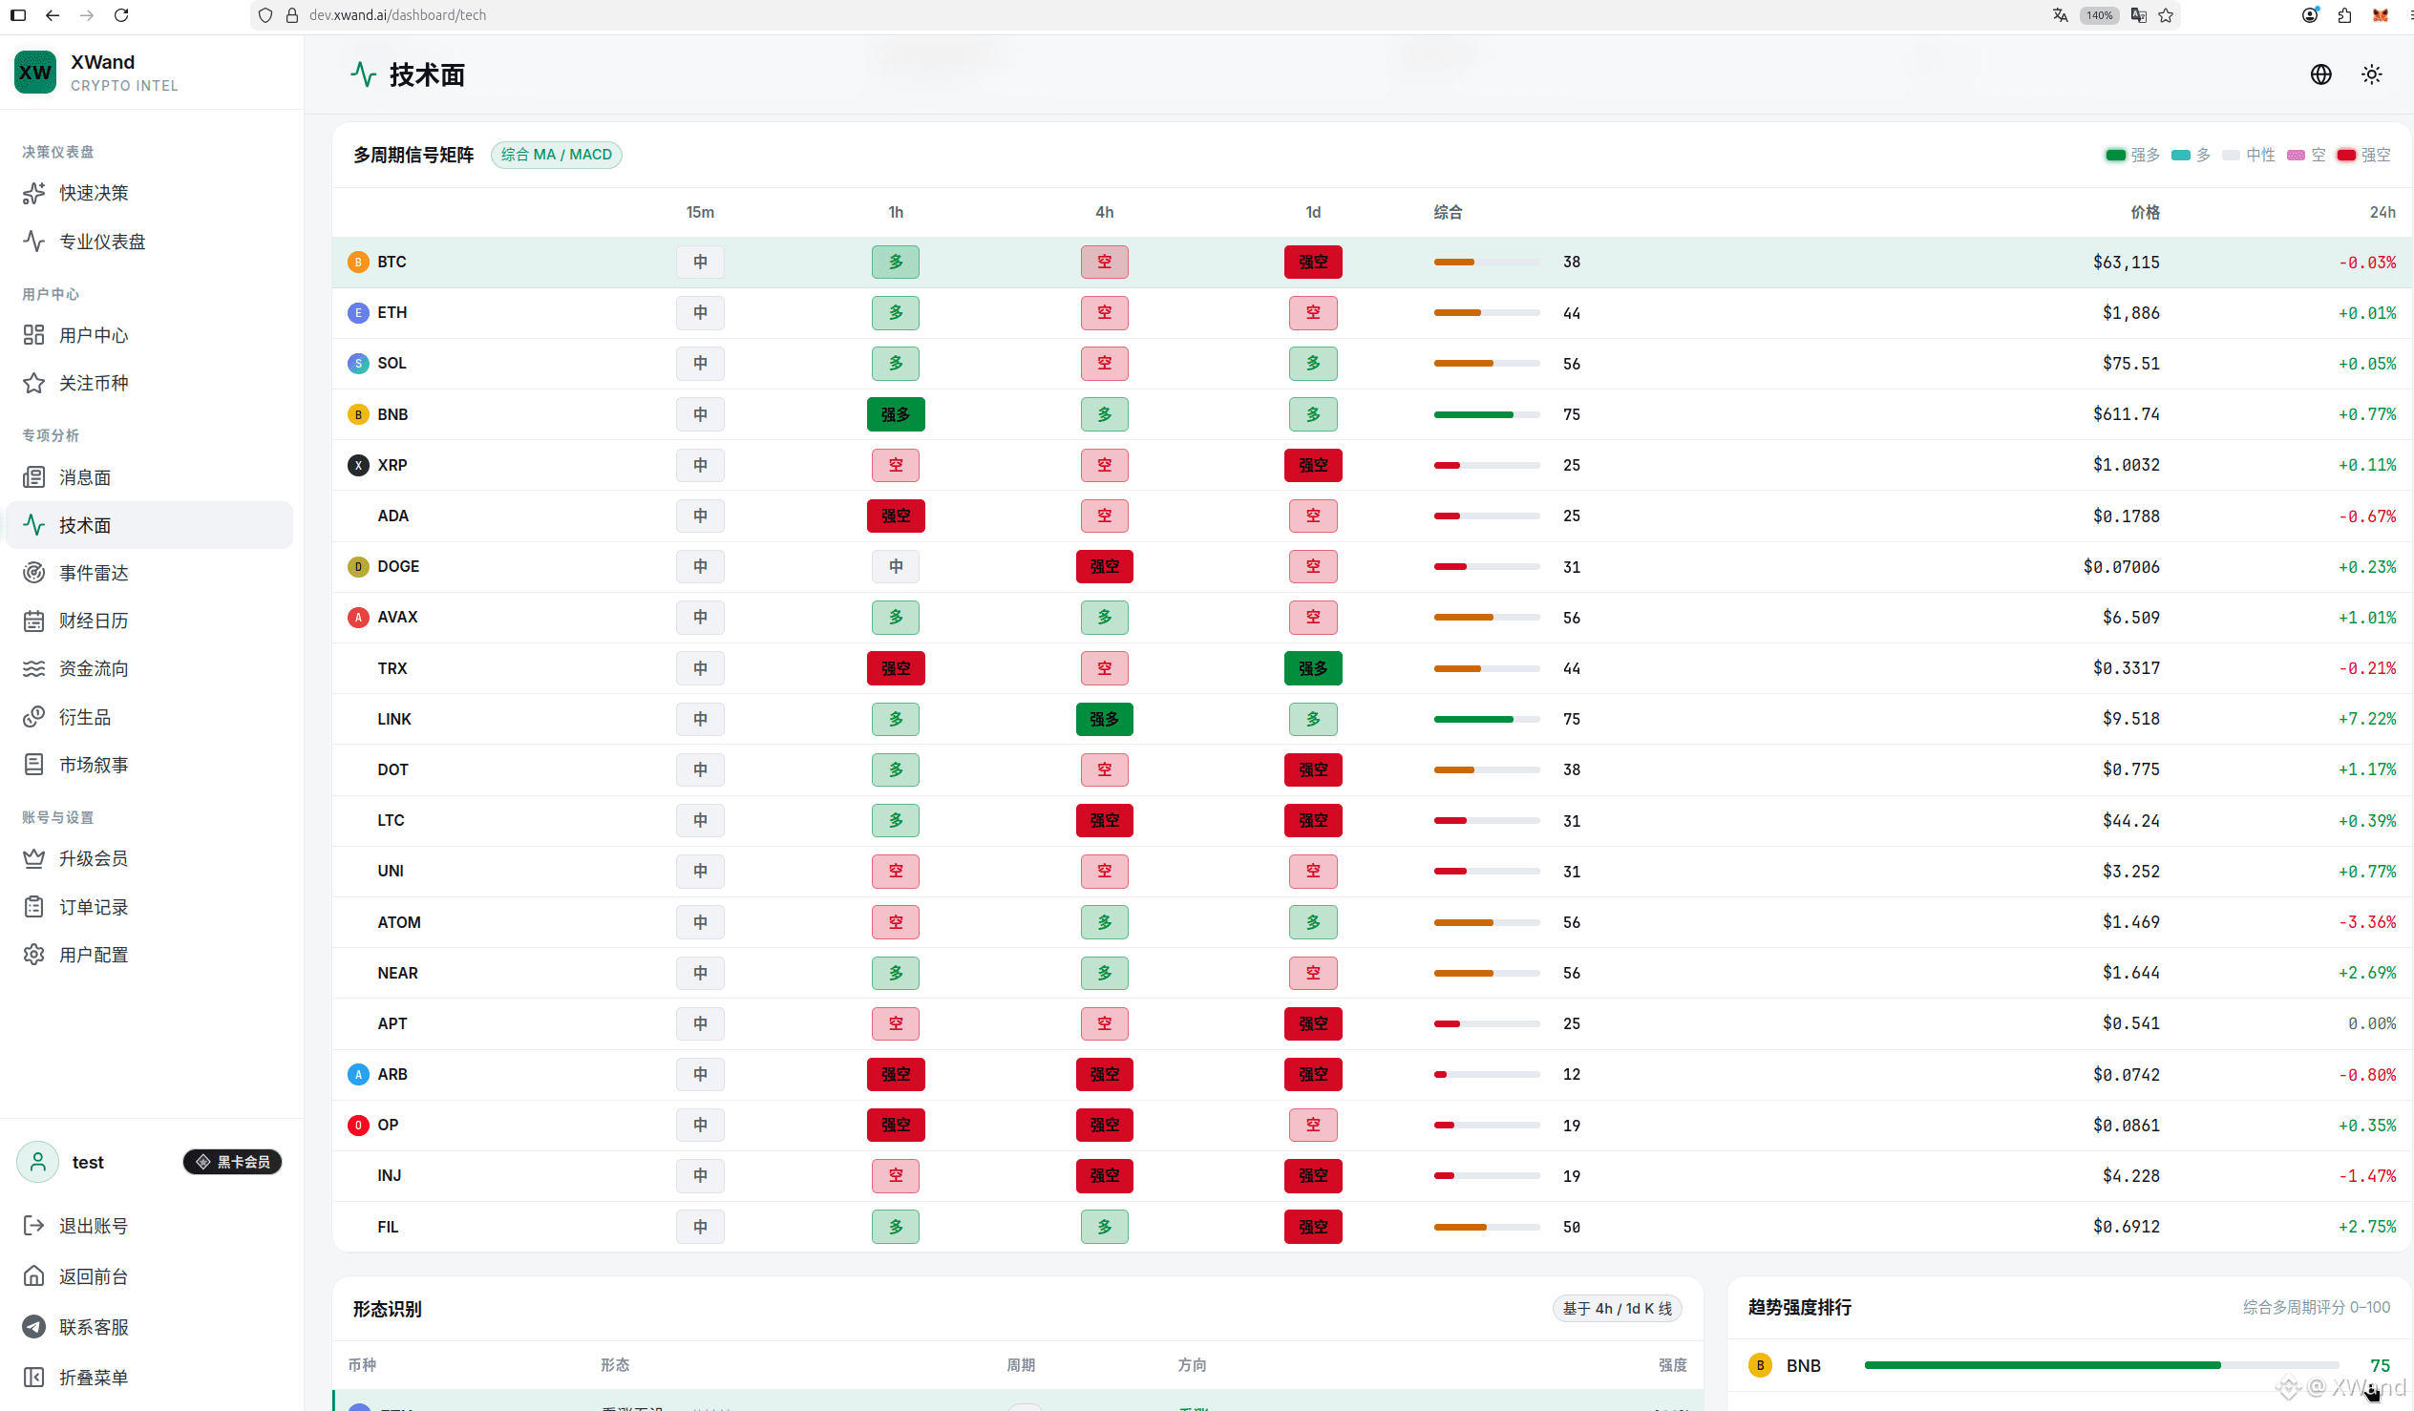Open the browser extensions puzzle icon
Viewport: 2414px width, 1411px height.
2344,15
